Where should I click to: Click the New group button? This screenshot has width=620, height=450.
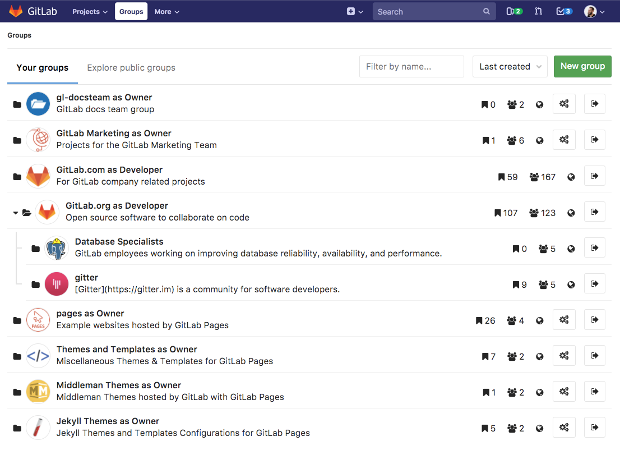(x=582, y=66)
